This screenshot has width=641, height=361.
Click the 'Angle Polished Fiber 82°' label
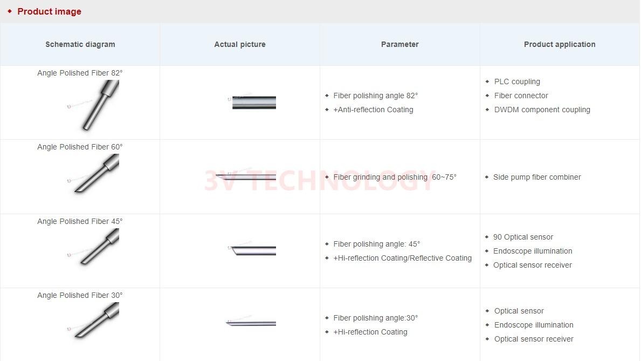(80, 73)
